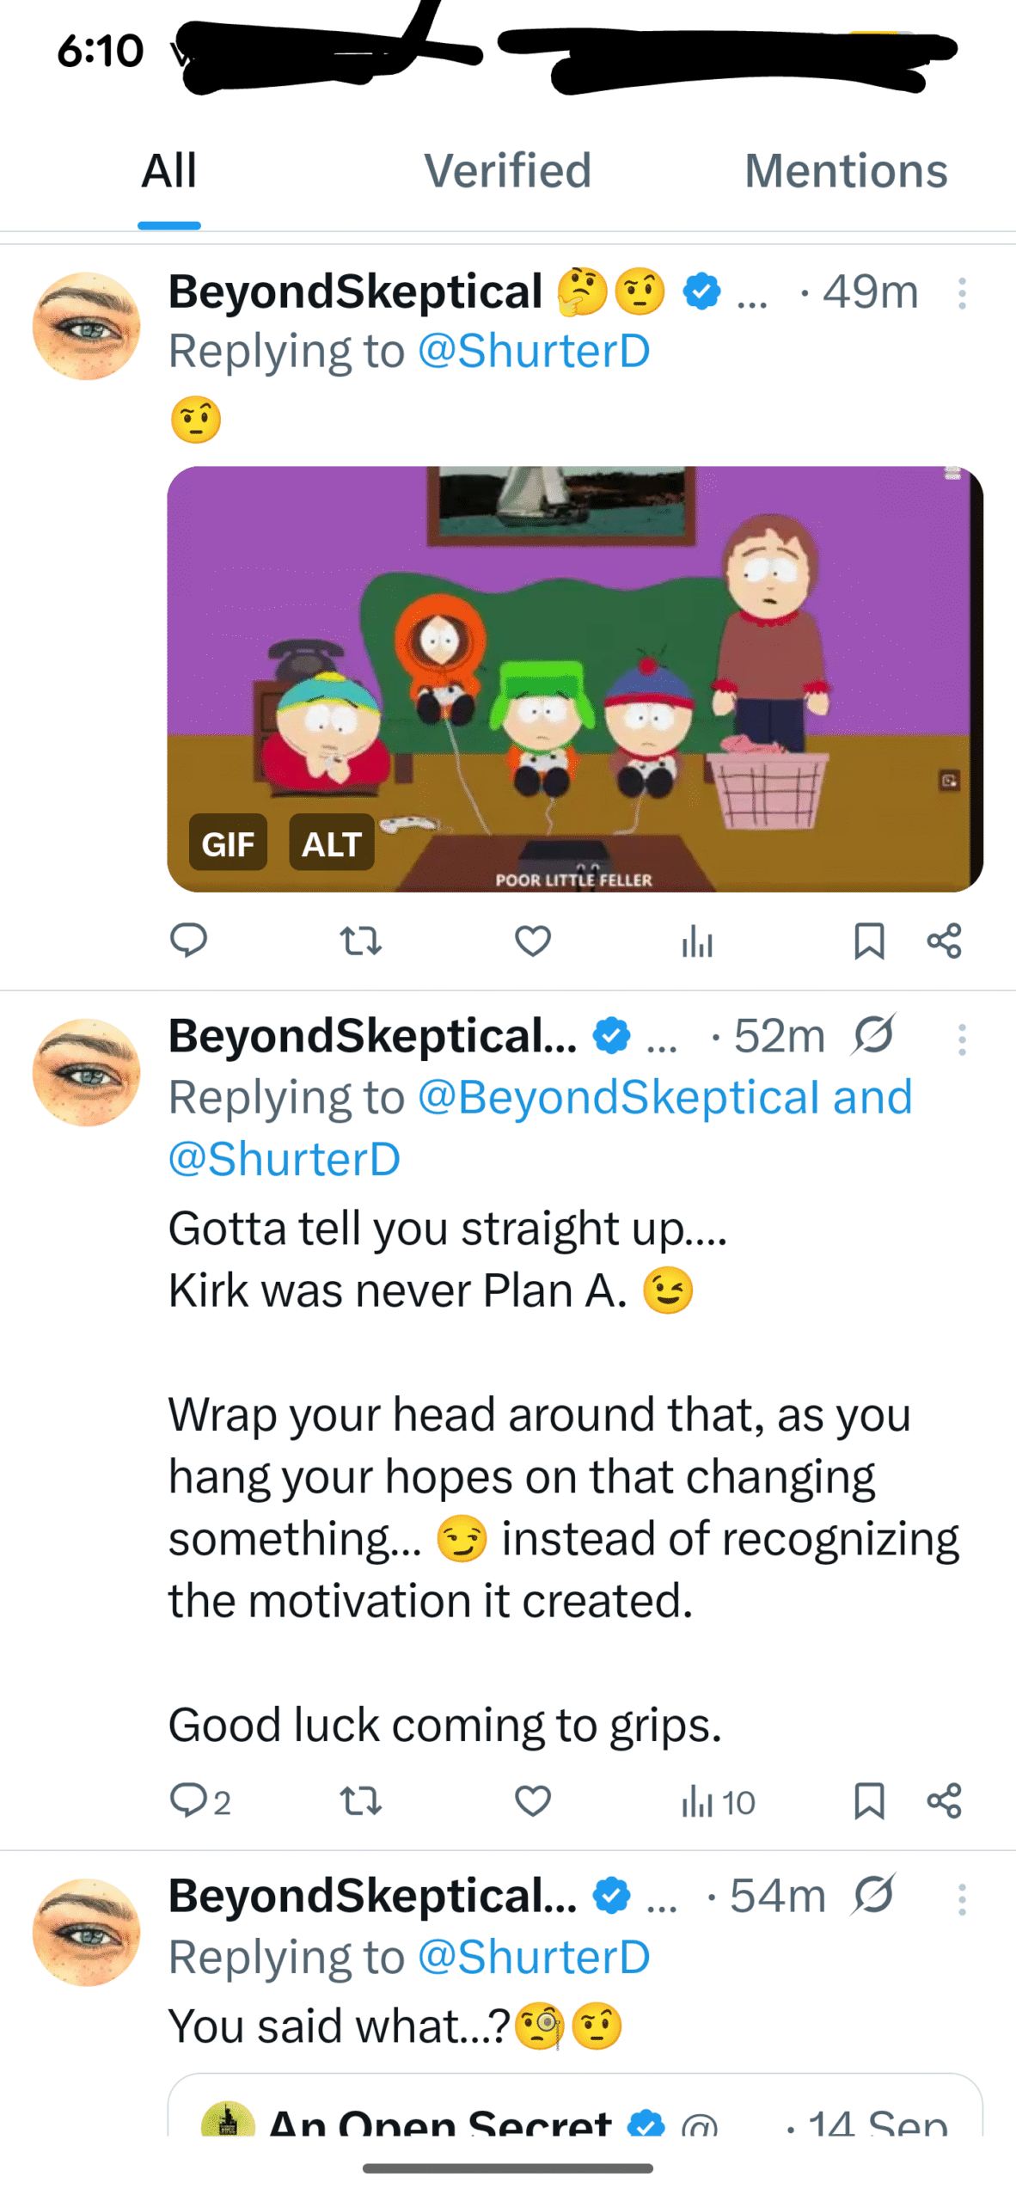Tap BeyondSkeptical avatar on the 52m tweet
The width and height of the screenshot is (1016, 2201).
(x=86, y=1072)
